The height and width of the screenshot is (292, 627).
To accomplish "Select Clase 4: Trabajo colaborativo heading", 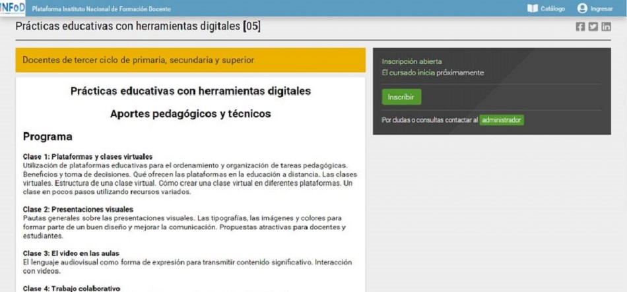I will pos(72,288).
